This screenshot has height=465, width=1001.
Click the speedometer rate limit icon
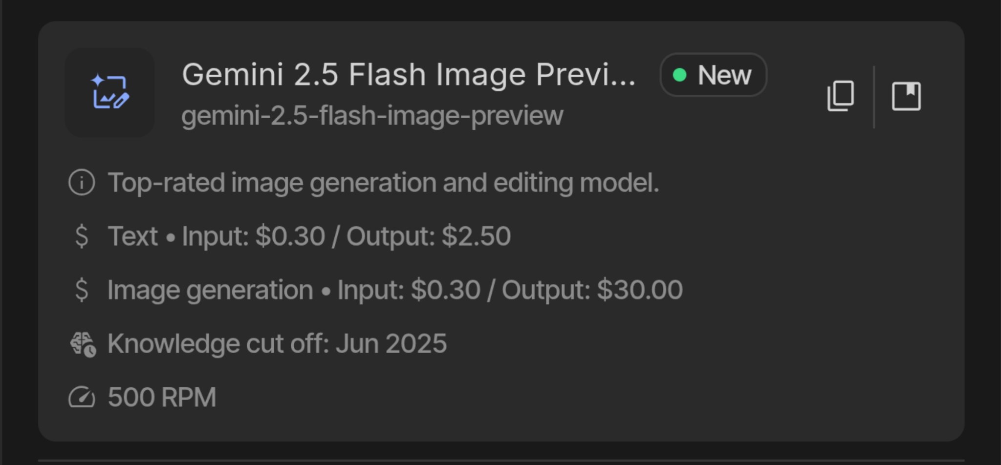click(82, 397)
